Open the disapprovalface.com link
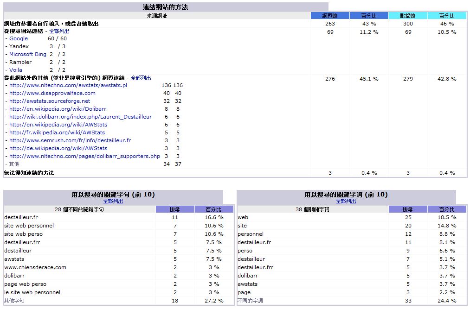 tap(52, 93)
